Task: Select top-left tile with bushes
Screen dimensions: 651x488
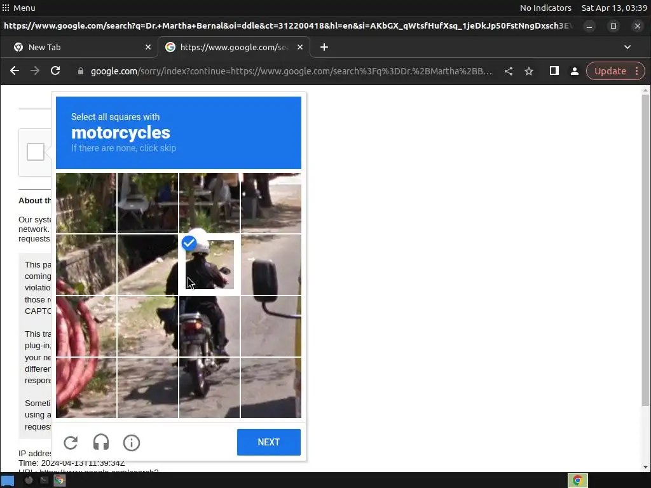Action: point(86,203)
